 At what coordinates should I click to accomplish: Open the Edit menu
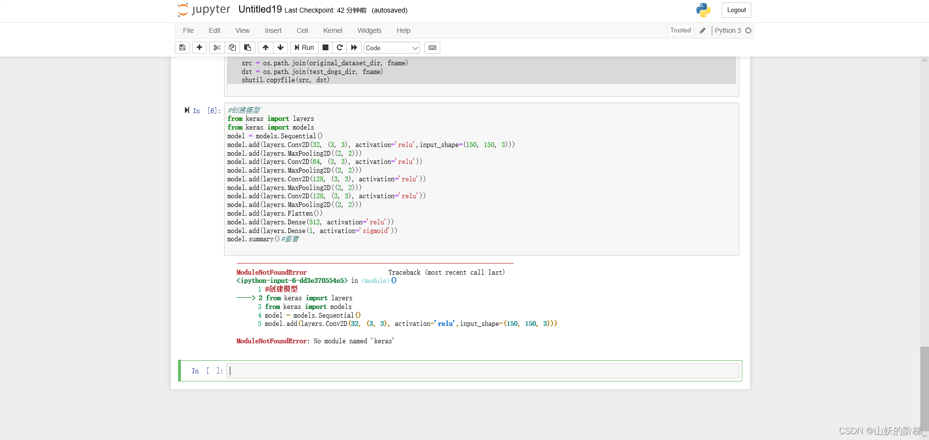pos(214,30)
